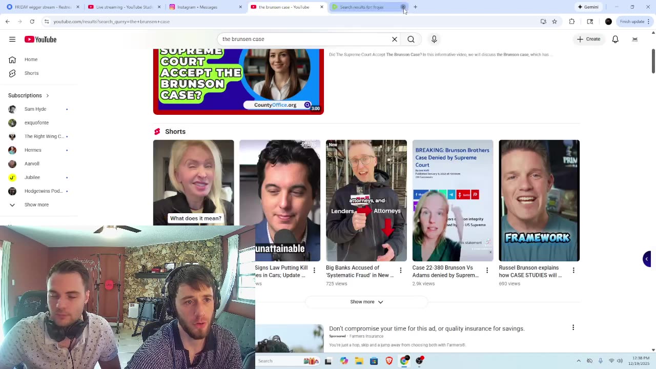
Task: Click the YouTube search input field
Action: tap(305, 39)
